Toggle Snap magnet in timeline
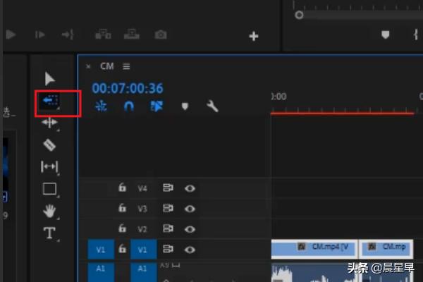The image size is (423, 282). pyautogui.click(x=129, y=106)
